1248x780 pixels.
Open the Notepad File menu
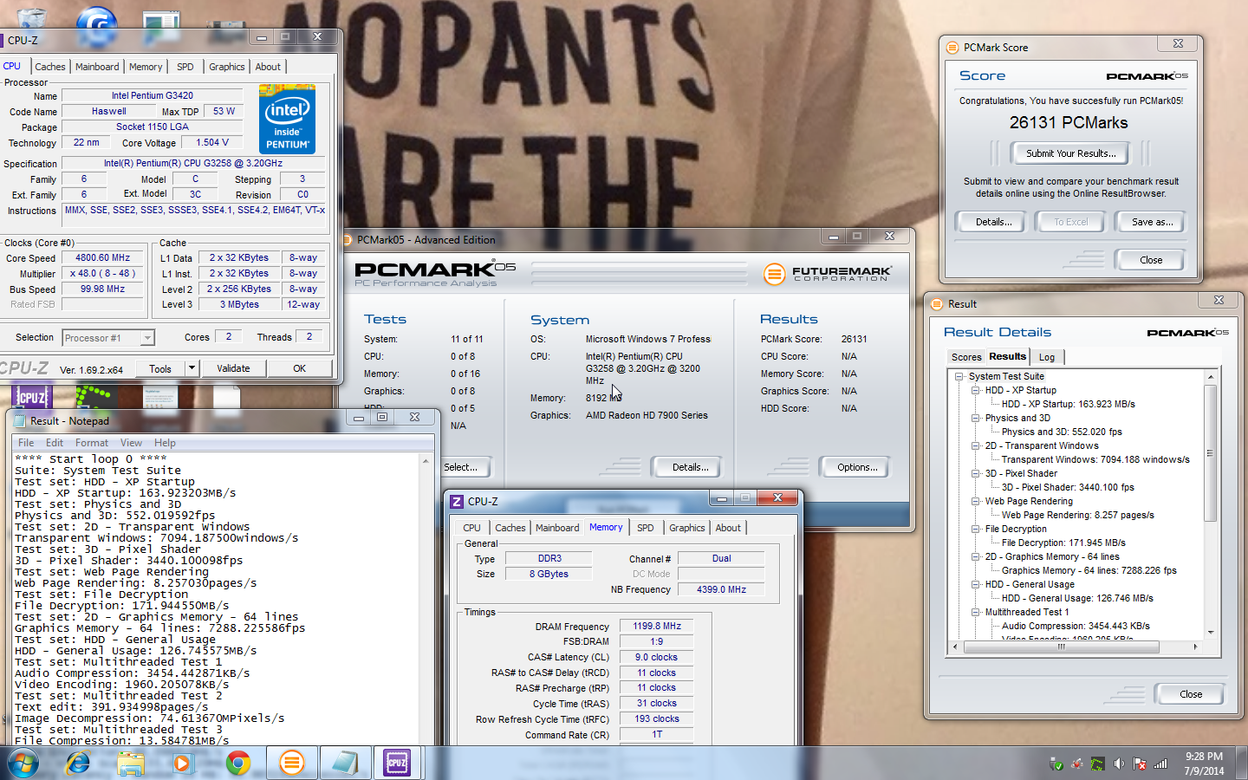(26, 443)
